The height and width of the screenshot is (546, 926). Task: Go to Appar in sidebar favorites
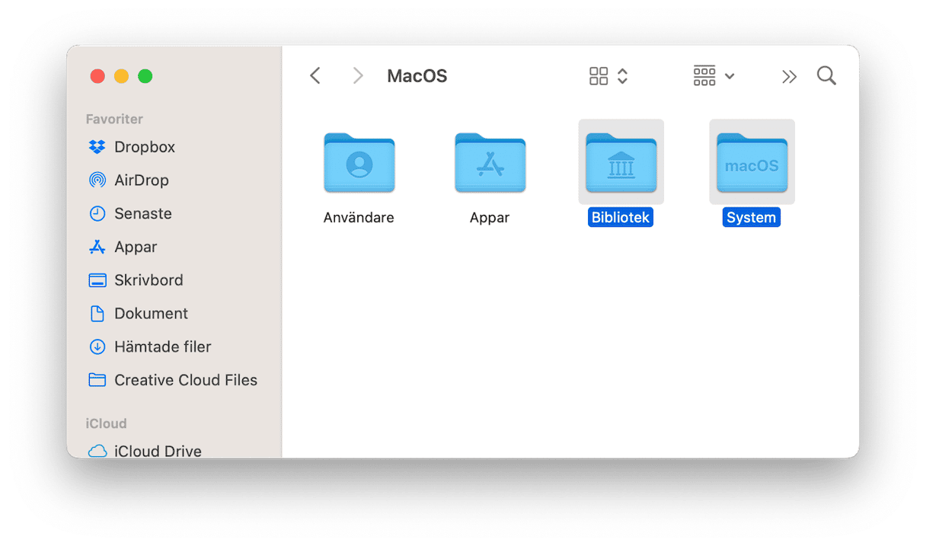(135, 247)
